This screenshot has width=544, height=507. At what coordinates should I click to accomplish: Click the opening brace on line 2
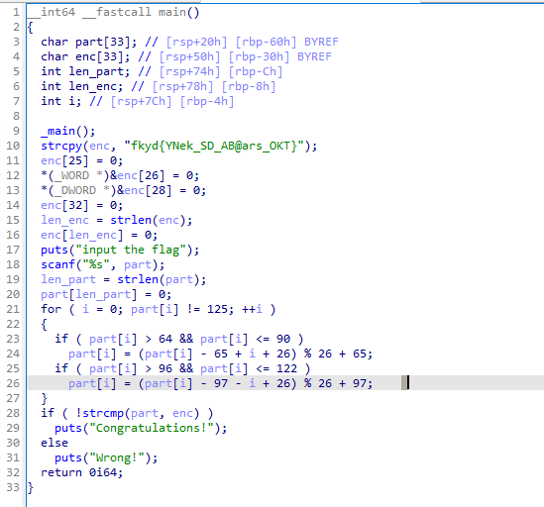pyautogui.click(x=31, y=27)
